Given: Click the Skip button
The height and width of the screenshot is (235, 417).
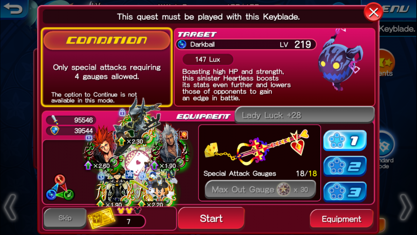Looking at the screenshot, I should pos(65,218).
